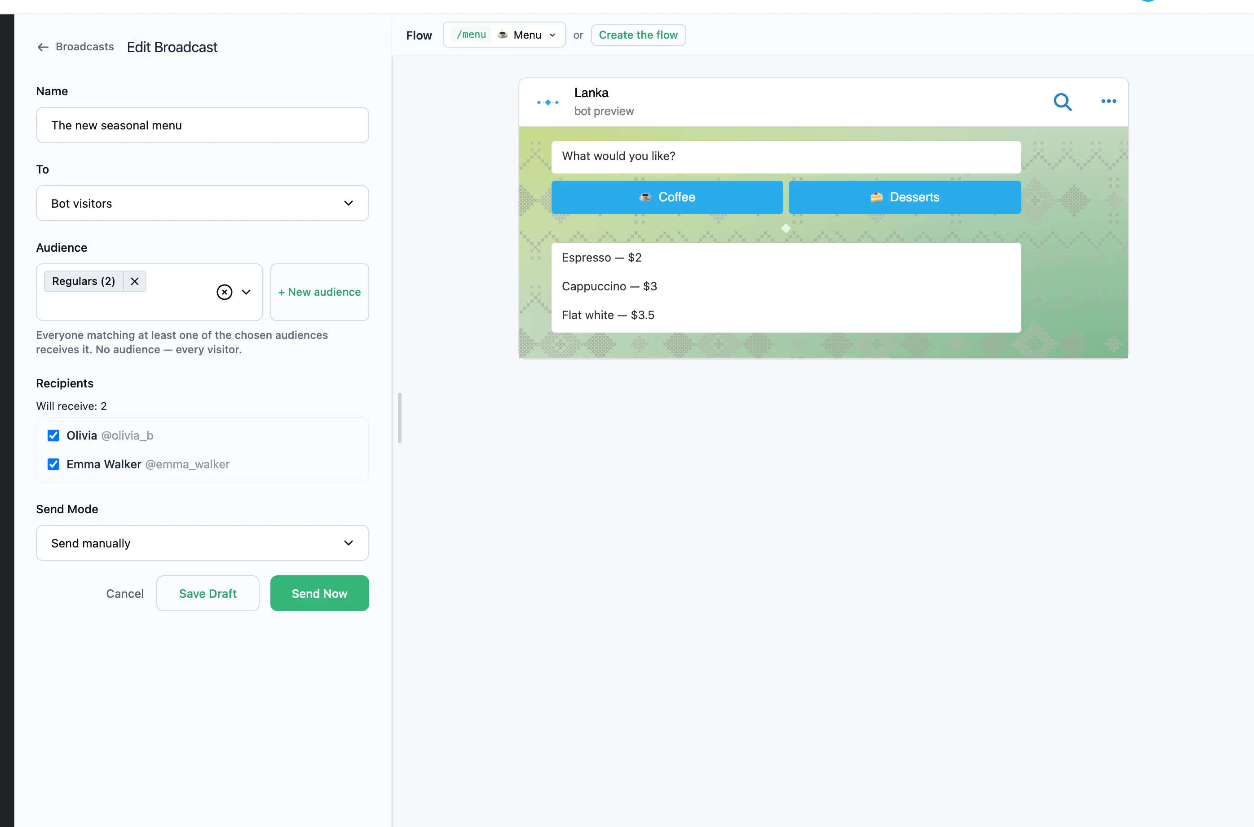Screen dimensions: 1254x827
Task: Open the Send manually mode dropdown
Action: (x=202, y=543)
